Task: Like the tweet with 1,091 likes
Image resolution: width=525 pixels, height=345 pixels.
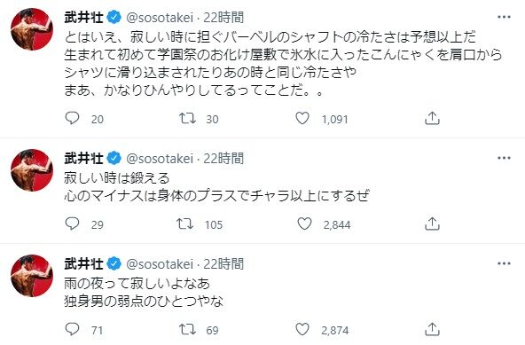Action: [302, 118]
